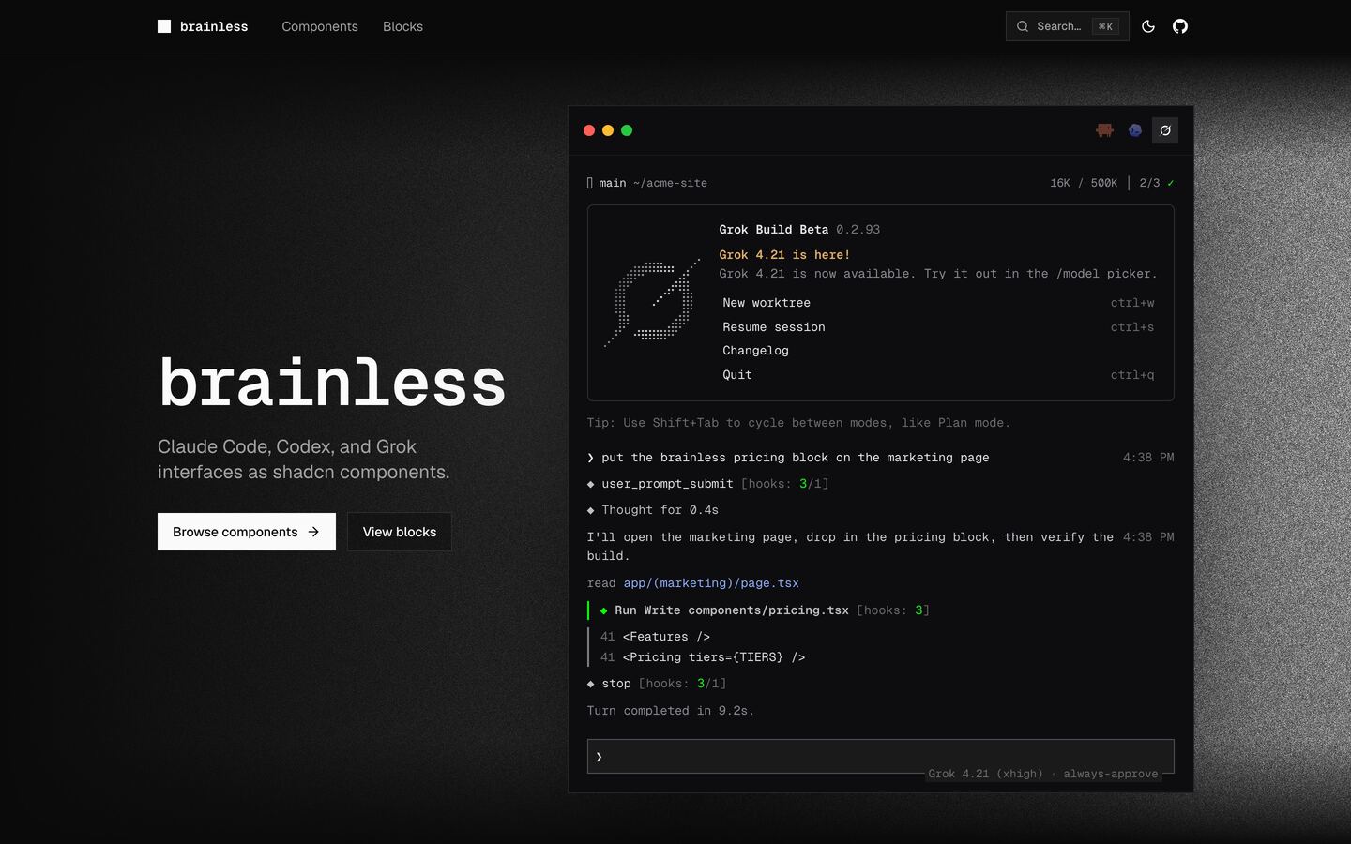The width and height of the screenshot is (1351, 844).
Task: Click the Browse components button
Action: click(x=247, y=532)
